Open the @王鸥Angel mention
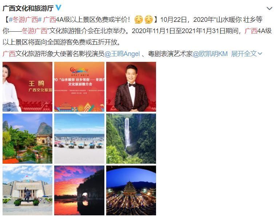The width and height of the screenshot is (275, 219). click(x=122, y=54)
